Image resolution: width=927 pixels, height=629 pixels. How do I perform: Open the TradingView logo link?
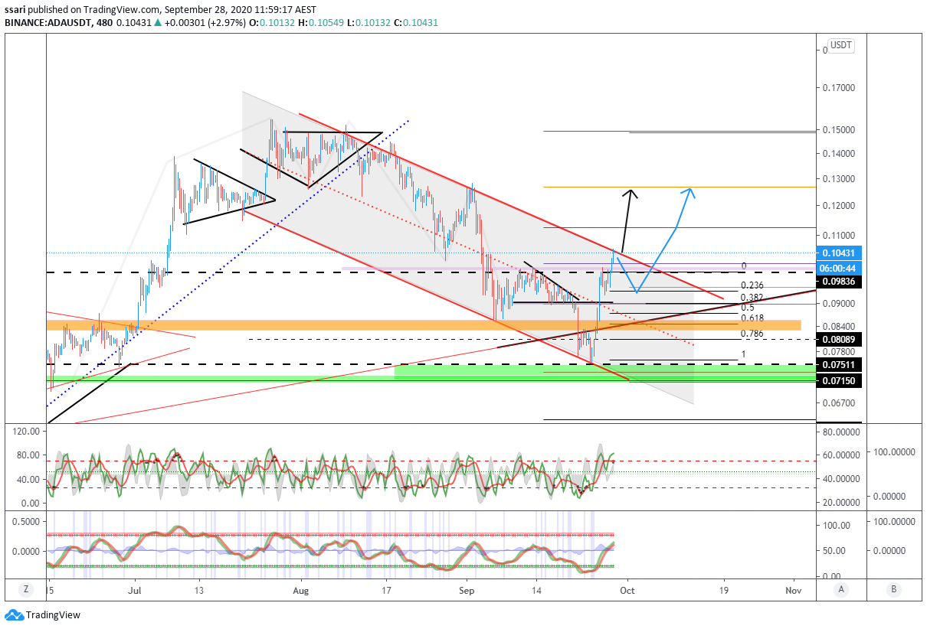point(42,614)
